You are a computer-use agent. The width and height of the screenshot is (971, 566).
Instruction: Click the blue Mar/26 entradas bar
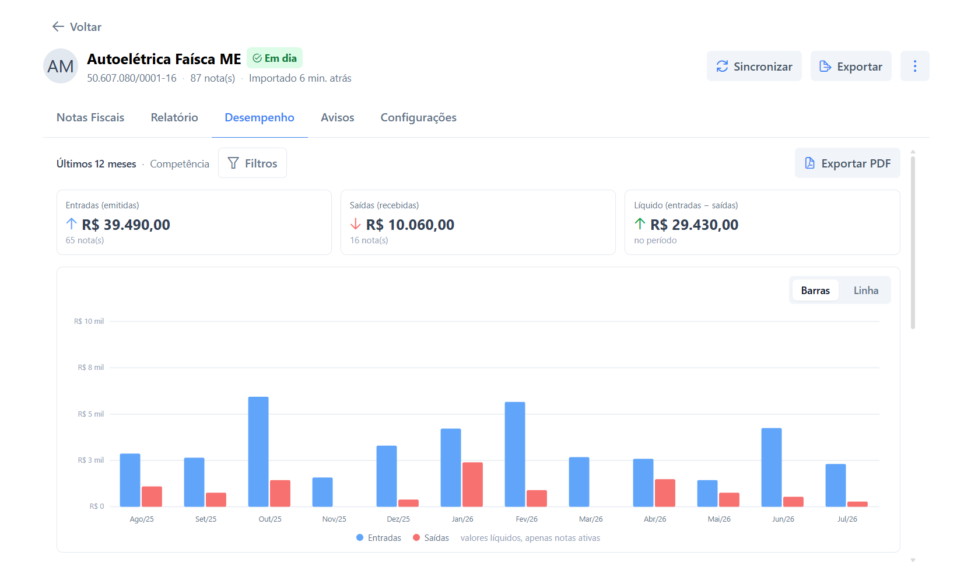(579, 482)
